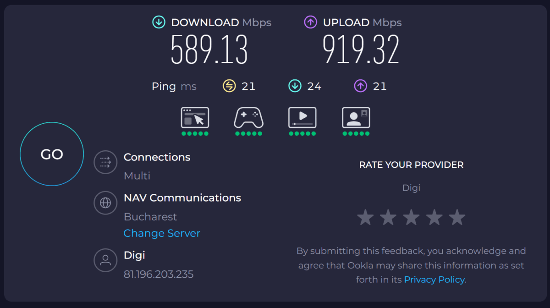Click the Multi connections setting

pyautogui.click(x=137, y=176)
